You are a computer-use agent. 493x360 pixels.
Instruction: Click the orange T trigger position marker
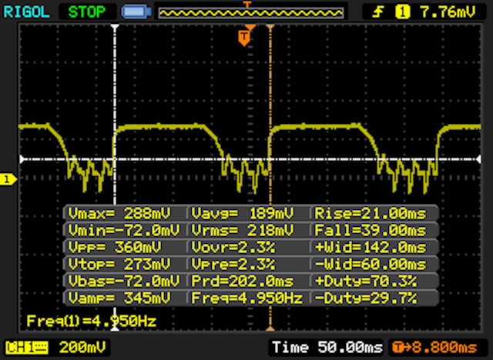244,38
